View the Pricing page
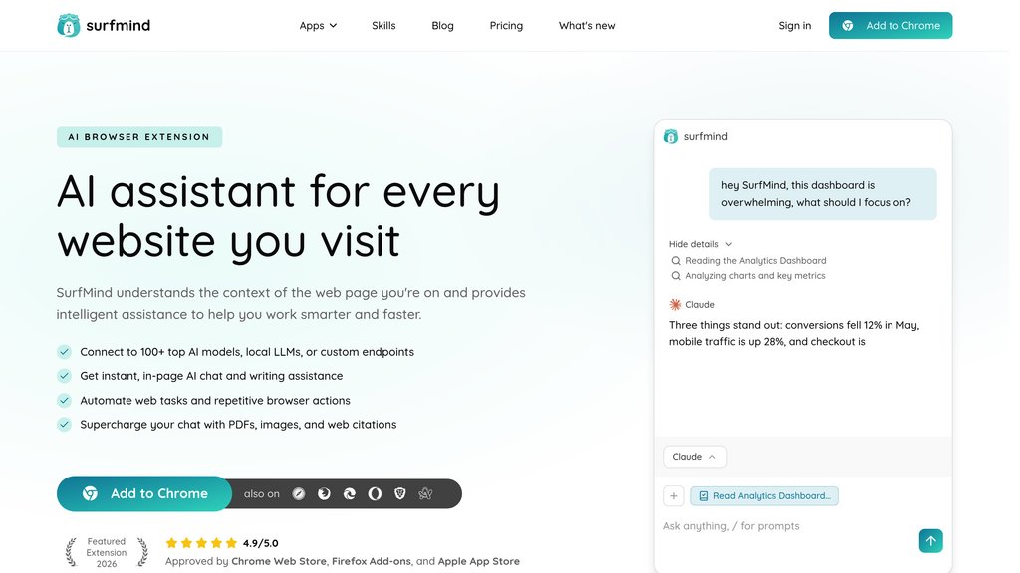This screenshot has width=1020, height=573. click(x=506, y=25)
